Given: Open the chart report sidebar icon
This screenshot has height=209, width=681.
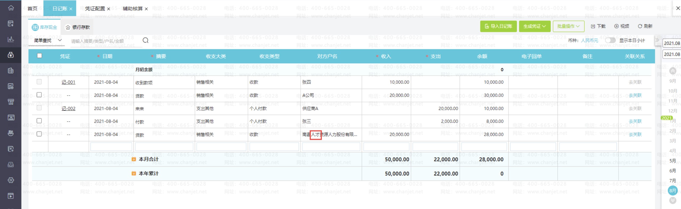Looking at the screenshot, I should click(x=11, y=86).
